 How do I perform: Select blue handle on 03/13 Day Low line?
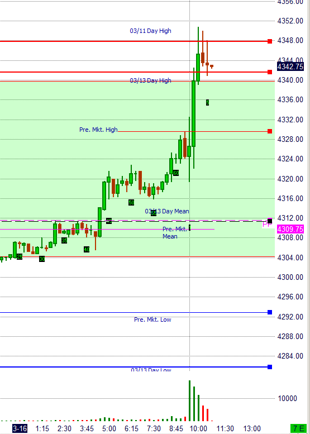(x=270, y=367)
